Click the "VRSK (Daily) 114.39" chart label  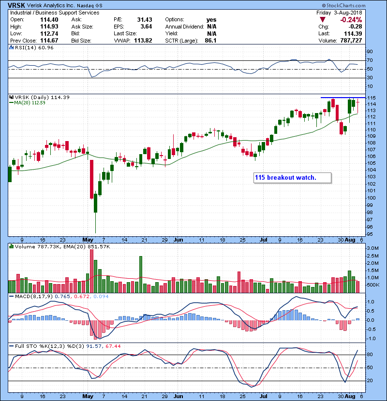pos(42,97)
